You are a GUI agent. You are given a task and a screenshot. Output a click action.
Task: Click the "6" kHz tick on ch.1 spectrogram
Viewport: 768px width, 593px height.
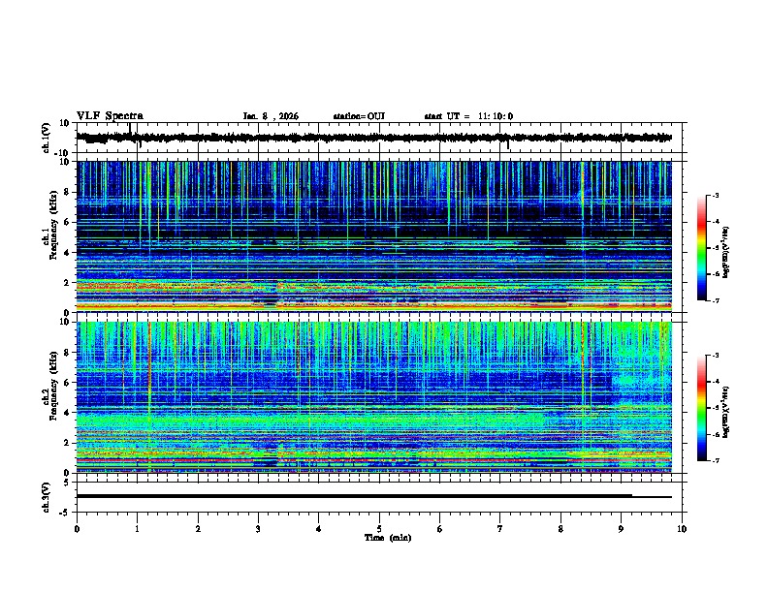[67, 222]
